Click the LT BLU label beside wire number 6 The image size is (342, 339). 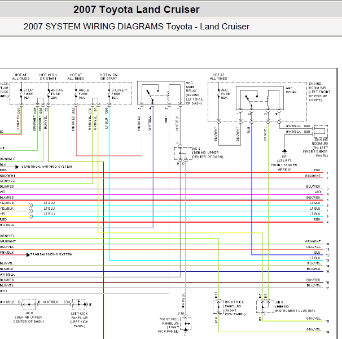[315, 203]
